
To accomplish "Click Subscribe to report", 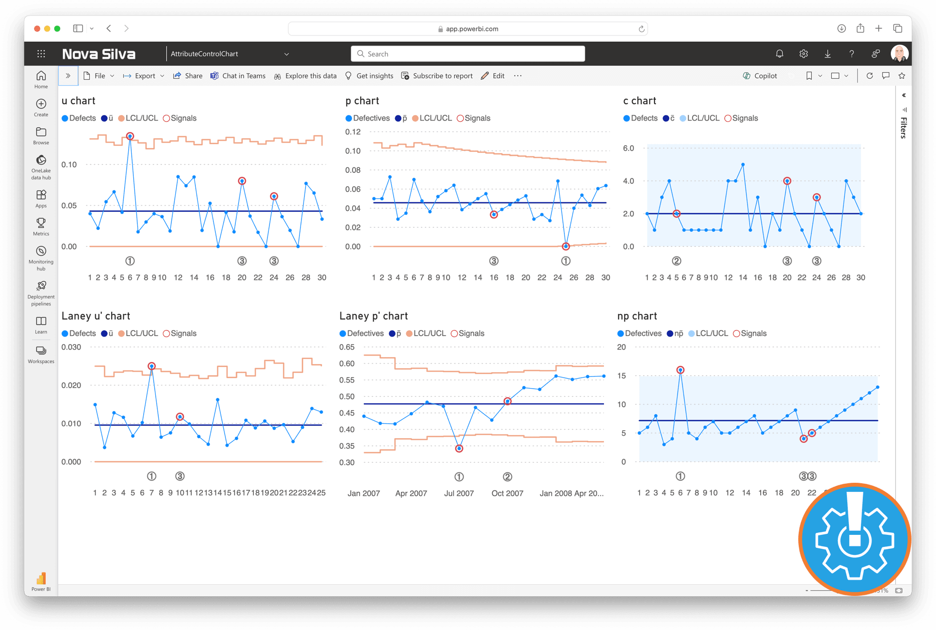I will (x=437, y=76).
